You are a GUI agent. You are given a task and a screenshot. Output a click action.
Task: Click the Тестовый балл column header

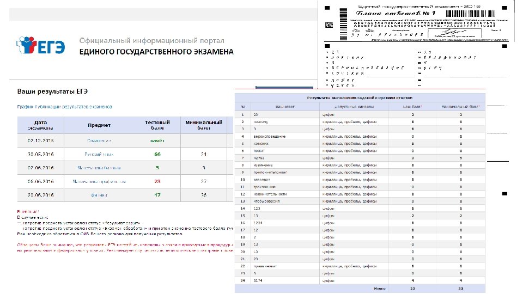point(157,125)
